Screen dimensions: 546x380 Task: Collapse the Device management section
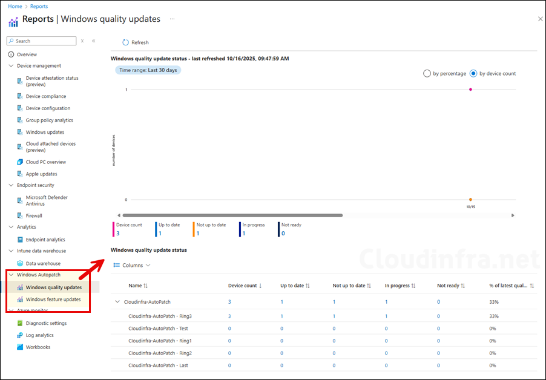(x=11, y=66)
